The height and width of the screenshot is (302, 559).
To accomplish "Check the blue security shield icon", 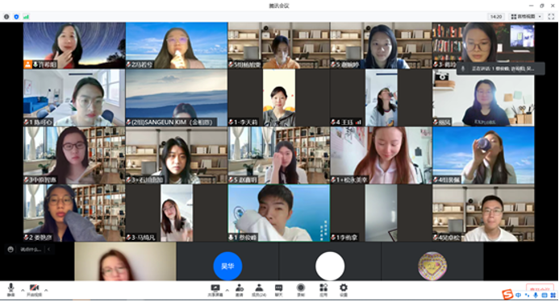I will [x=16, y=17].
